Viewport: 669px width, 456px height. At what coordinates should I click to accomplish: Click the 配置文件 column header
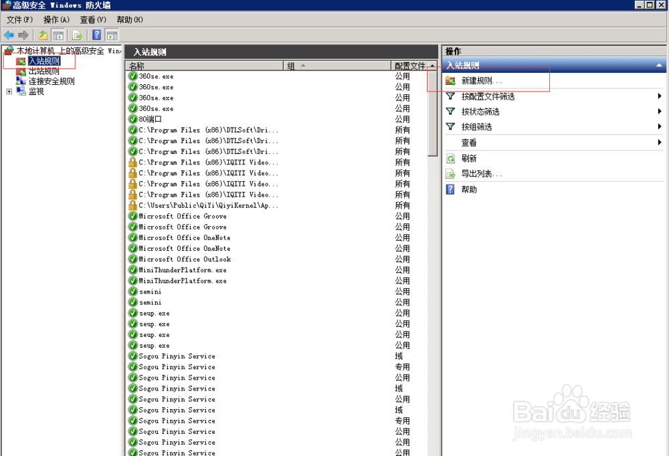click(x=410, y=66)
